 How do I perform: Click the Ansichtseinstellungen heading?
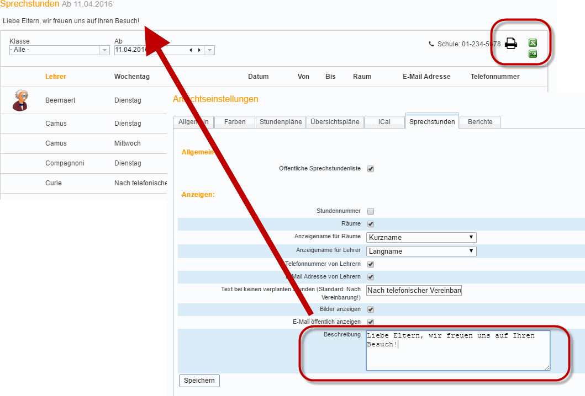coord(215,99)
